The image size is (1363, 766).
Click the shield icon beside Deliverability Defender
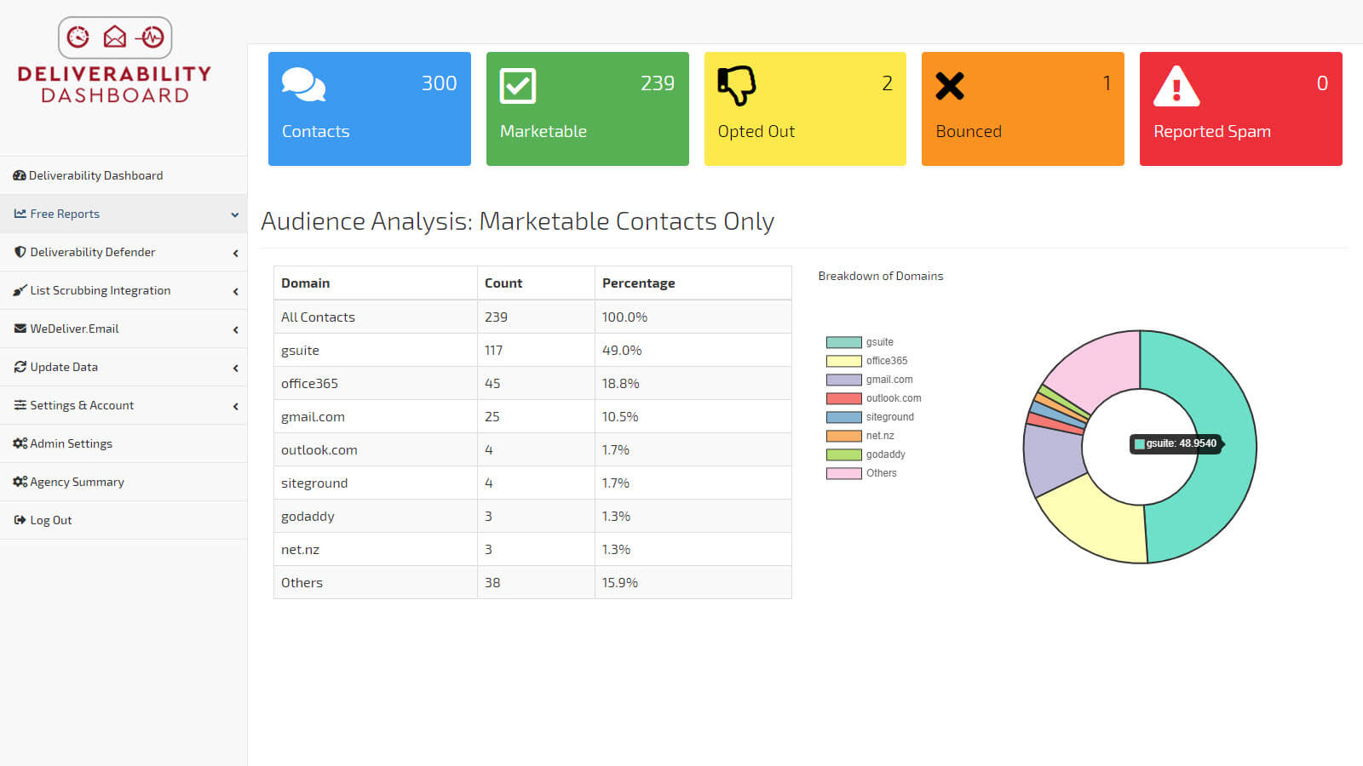tap(20, 252)
